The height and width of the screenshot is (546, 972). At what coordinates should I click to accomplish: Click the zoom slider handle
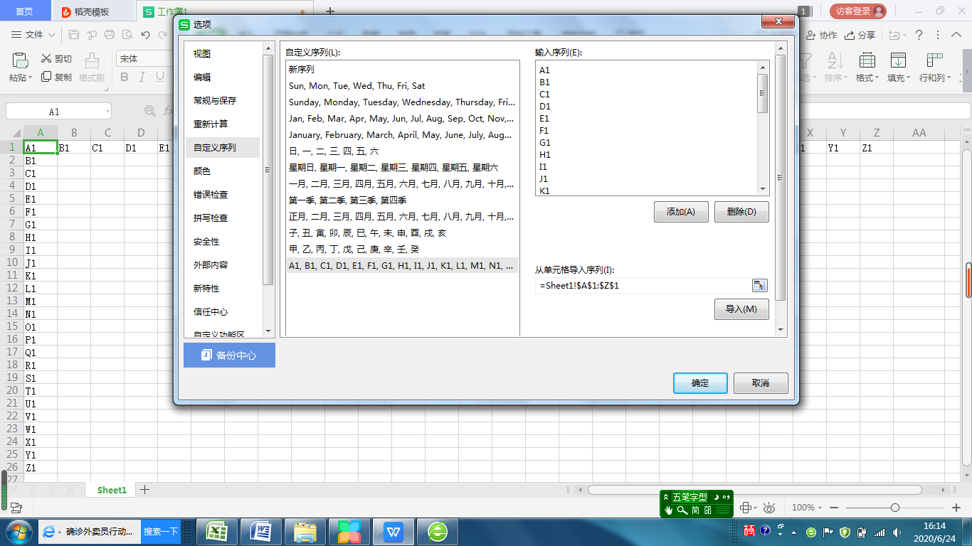click(x=895, y=508)
